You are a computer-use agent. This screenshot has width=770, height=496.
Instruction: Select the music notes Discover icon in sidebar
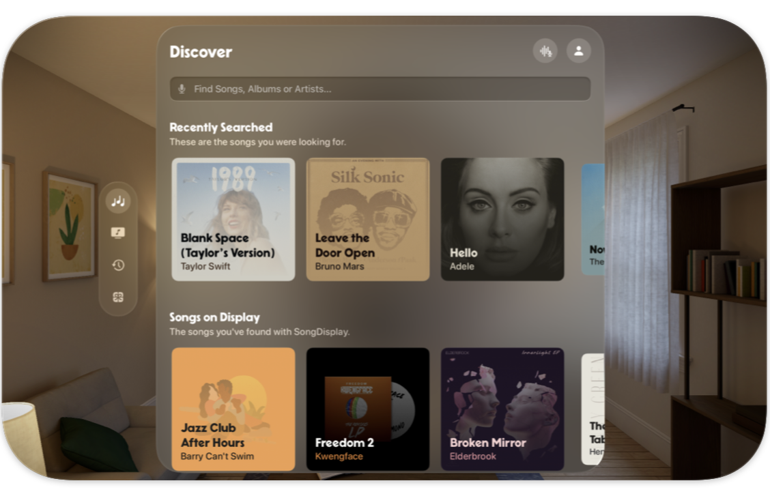(117, 201)
